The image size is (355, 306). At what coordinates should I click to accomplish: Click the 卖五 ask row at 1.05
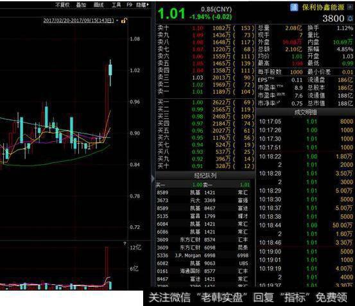pos(205,64)
